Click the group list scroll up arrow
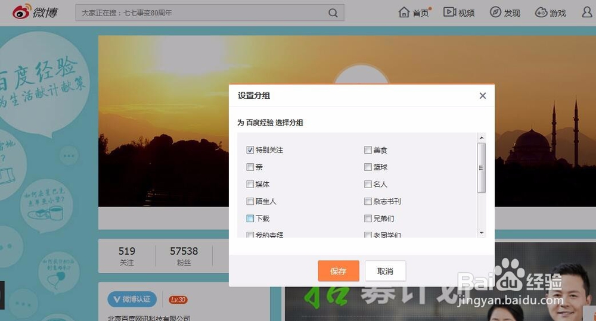This screenshot has width=596, height=321. (482, 138)
